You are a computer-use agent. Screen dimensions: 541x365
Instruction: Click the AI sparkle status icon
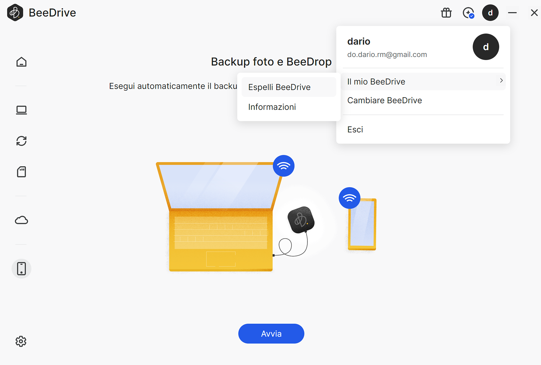pyautogui.click(x=469, y=13)
